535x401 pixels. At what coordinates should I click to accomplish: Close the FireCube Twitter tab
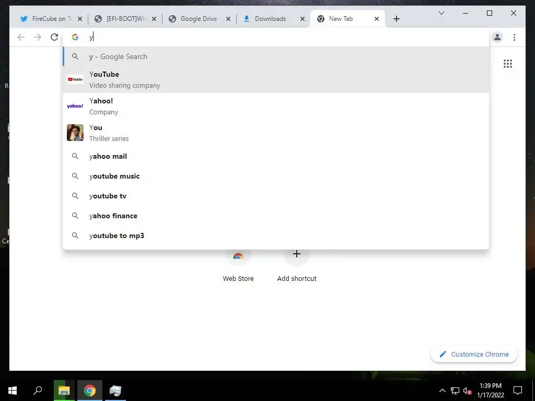[x=80, y=19]
